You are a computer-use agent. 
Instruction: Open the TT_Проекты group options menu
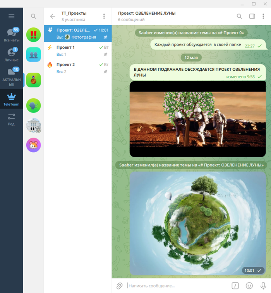click(x=104, y=16)
